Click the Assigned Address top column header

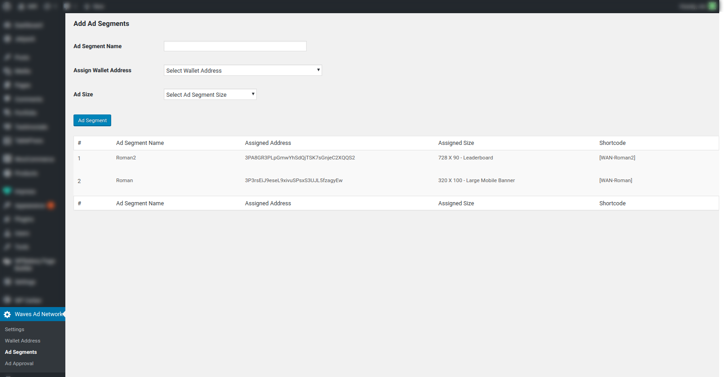(268, 143)
